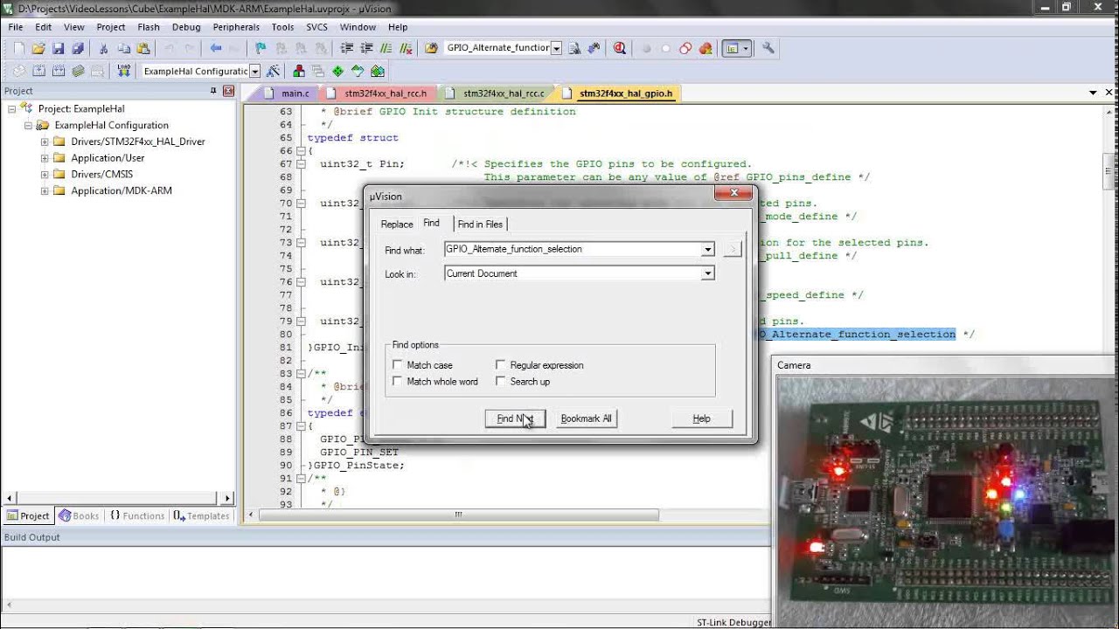Close the µVision find dialog
1119x629 pixels.
(x=733, y=193)
